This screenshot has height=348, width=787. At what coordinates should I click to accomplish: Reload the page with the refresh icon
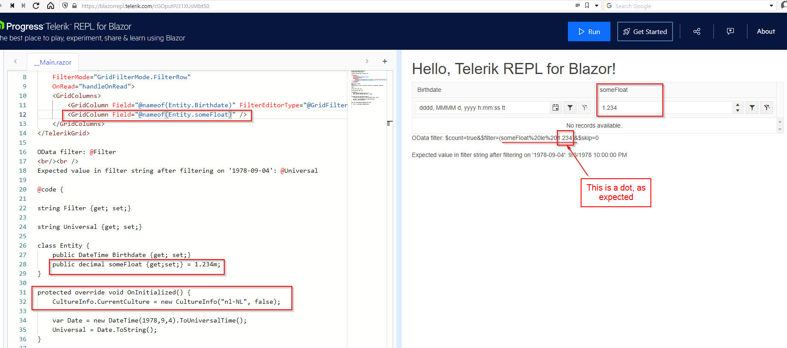tap(36, 6)
